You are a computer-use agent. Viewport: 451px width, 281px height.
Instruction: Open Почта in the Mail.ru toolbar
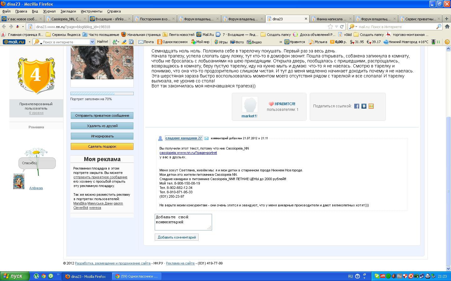146,42
